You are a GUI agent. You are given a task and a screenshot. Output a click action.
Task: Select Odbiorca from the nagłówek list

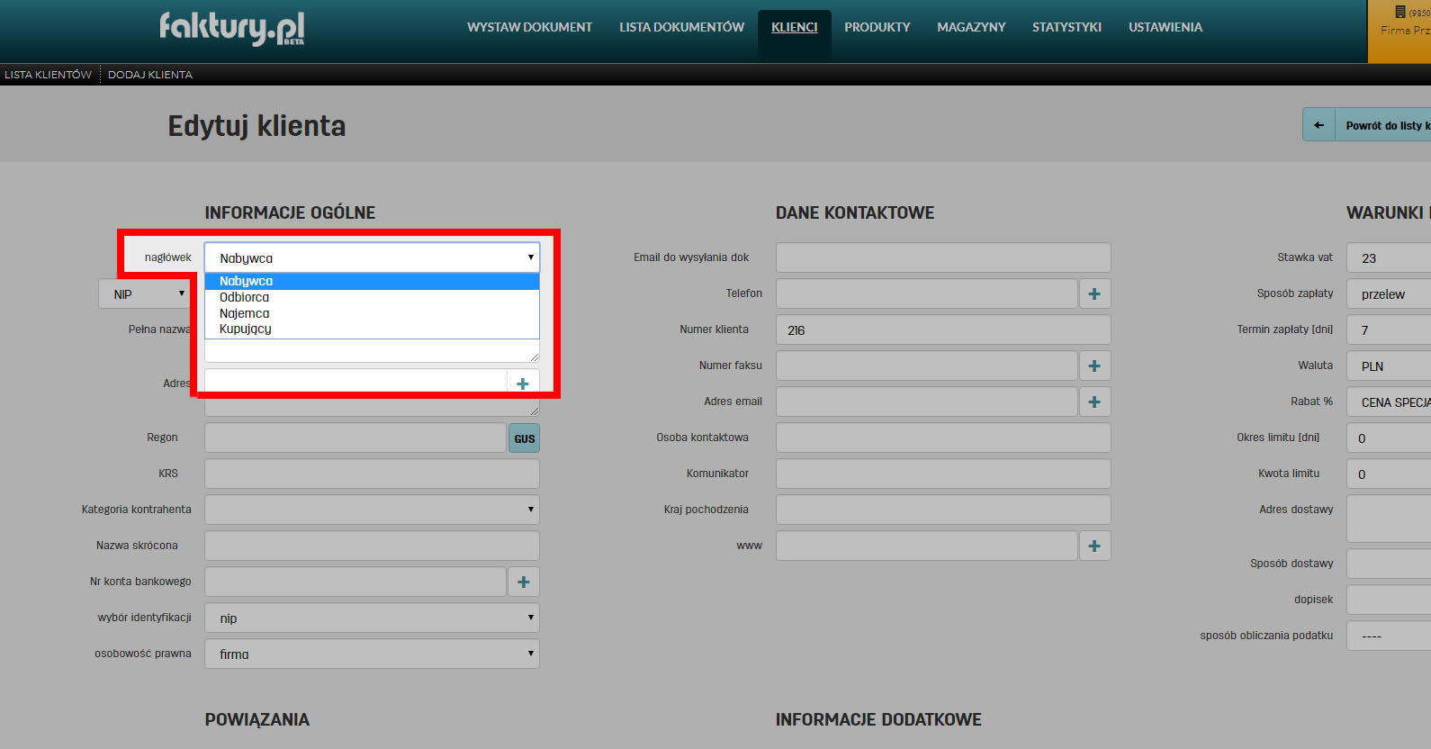pyautogui.click(x=245, y=297)
